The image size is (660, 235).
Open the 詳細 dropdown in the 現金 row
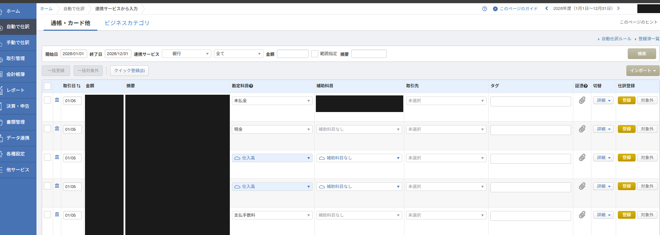pyautogui.click(x=603, y=129)
